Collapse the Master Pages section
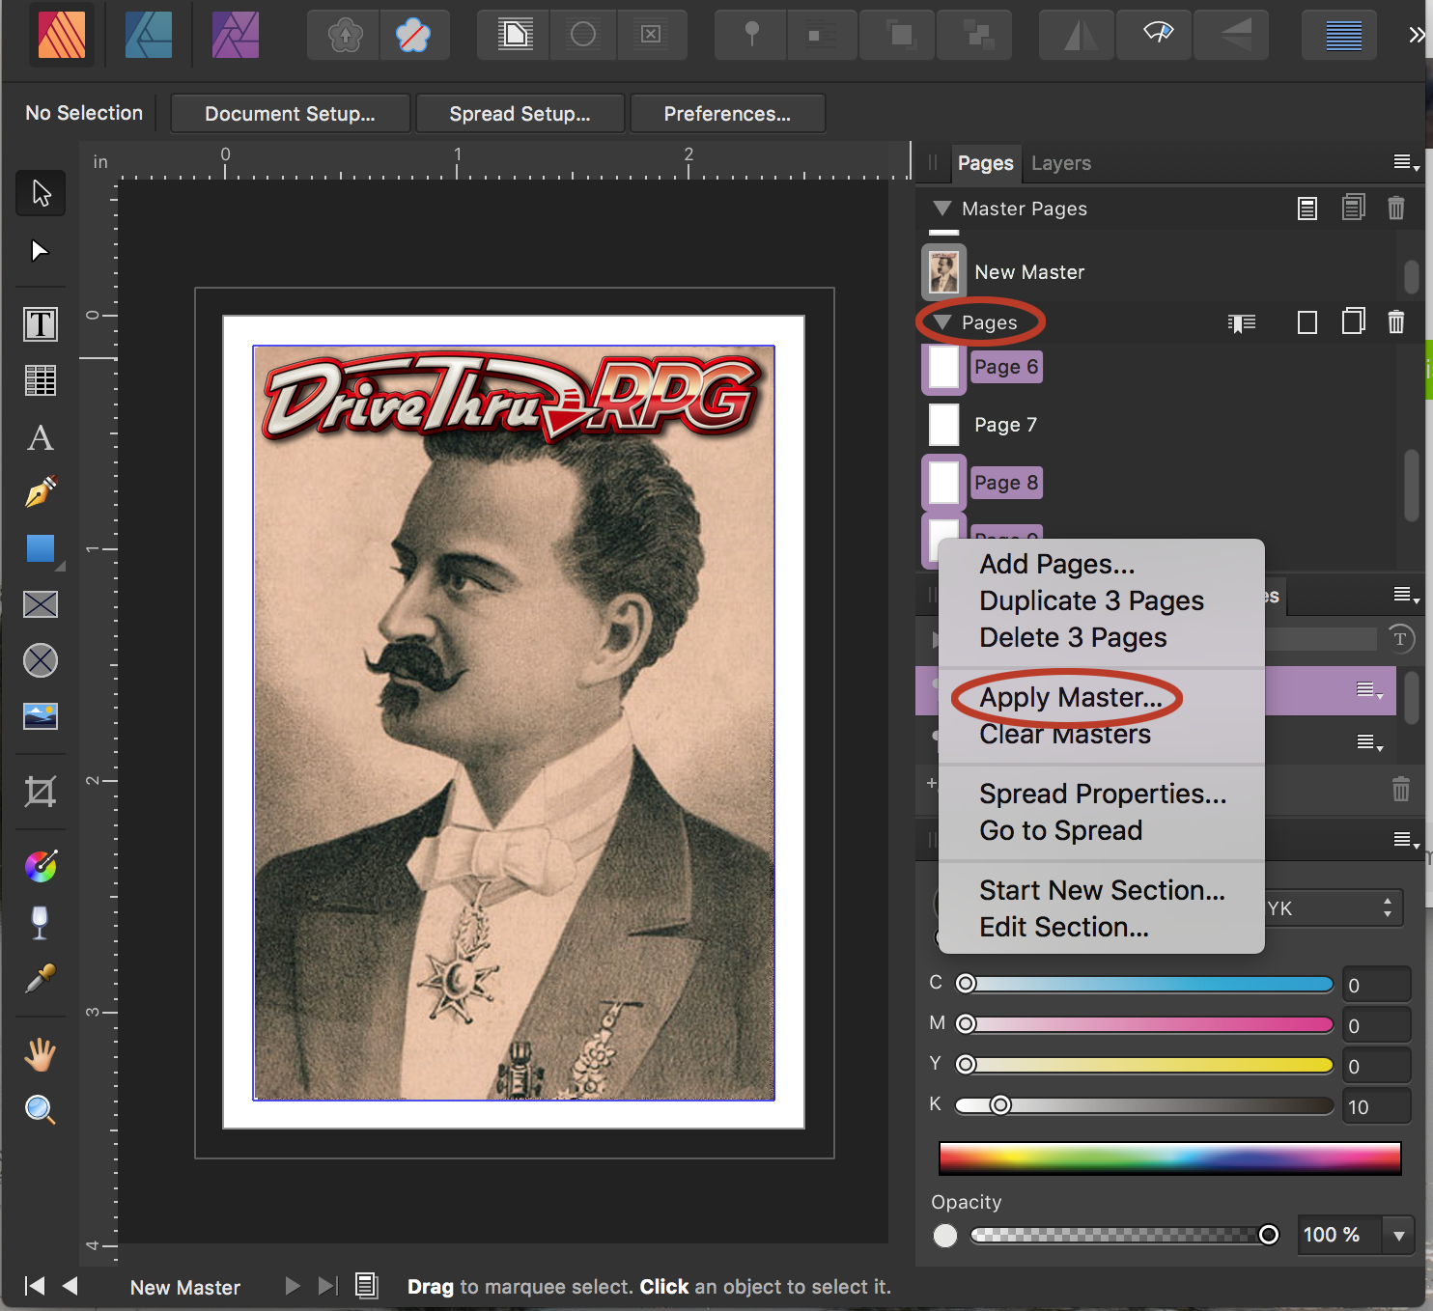 (x=942, y=209)
